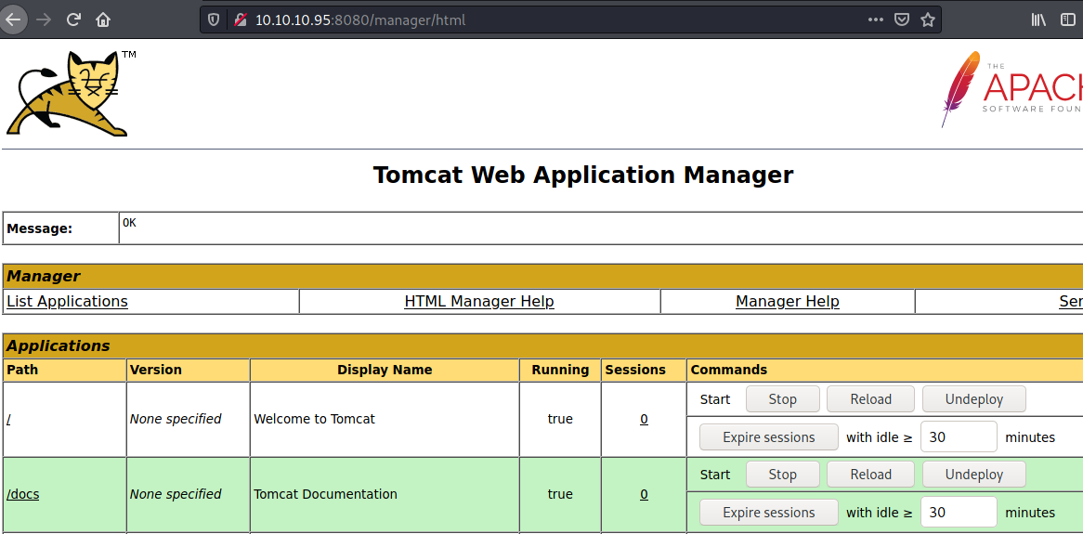Click sessions count 0 for /docs app
Screen dimensions: 1083x534
click(x=644, y=494)
